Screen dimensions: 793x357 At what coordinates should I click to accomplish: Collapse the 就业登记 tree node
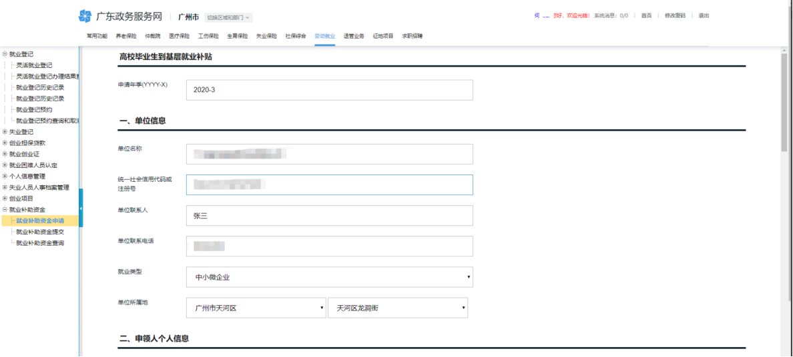(5, 55)
